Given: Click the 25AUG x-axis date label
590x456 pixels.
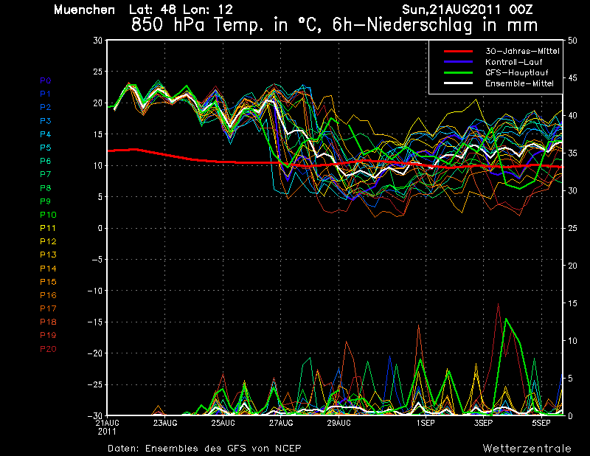Looking at the screenshot, I should (223, 424).
